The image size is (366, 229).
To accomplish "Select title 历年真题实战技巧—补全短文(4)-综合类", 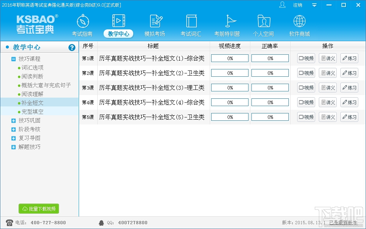I will click(x=152, y=102).
